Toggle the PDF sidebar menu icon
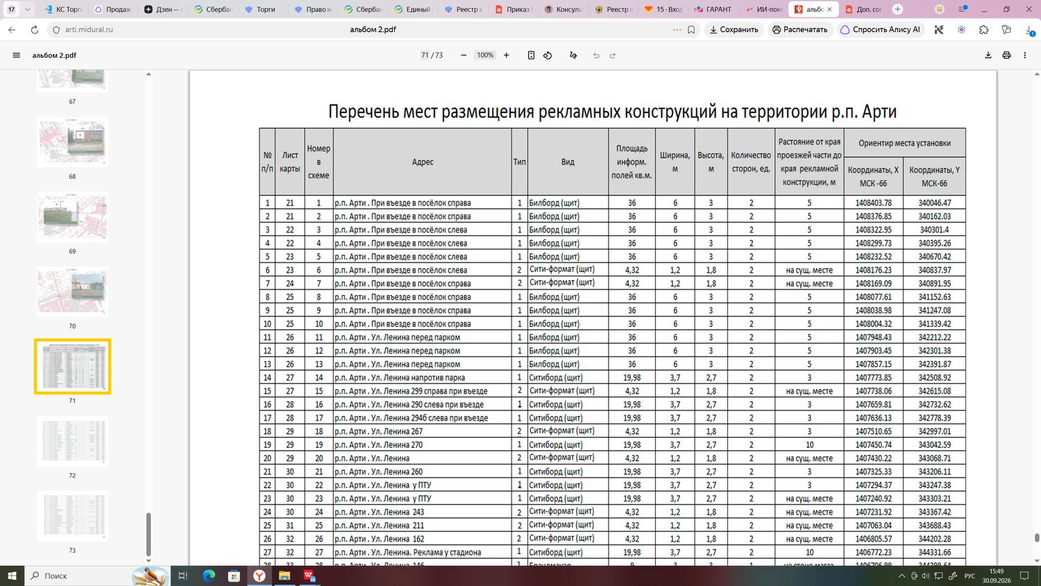Screen dimensions: 1041x586 17,56
